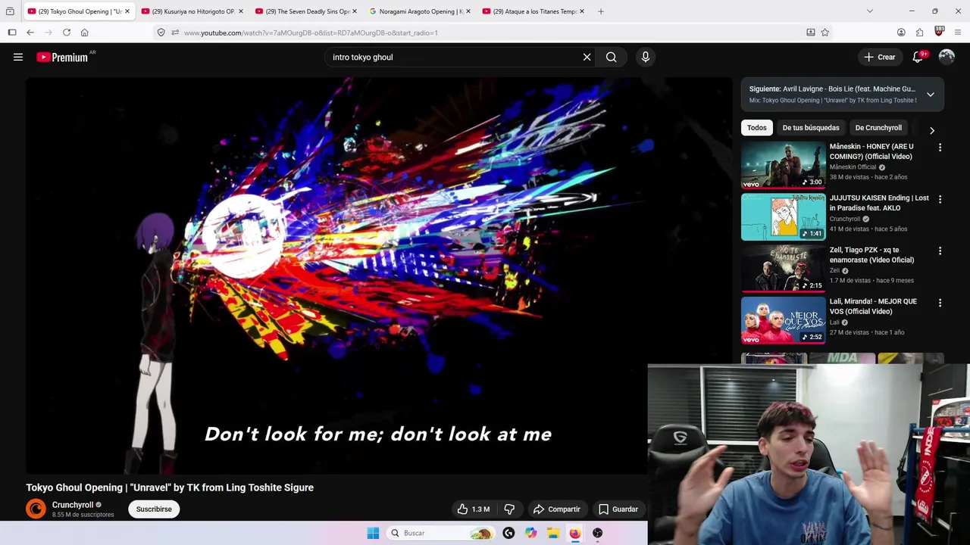This screenshot has height=545, width=970.
Task: Close the Tokyo Ghoul Opening tab
Action: point(127,11)
